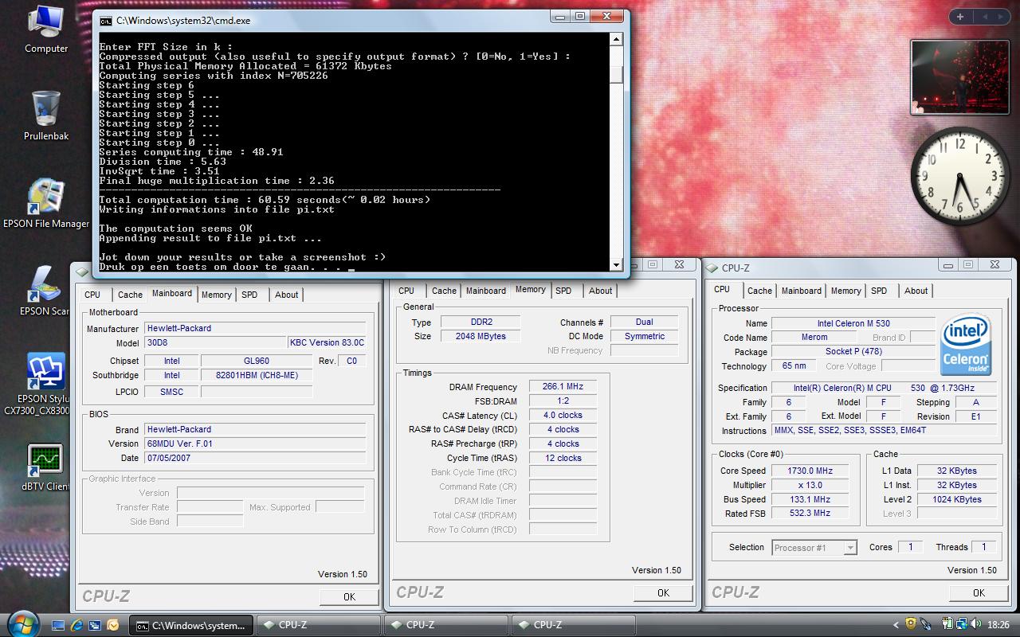Click the DRAM Frequency 266.1 MHz value

pyautogui.click(x=563, y=386)
